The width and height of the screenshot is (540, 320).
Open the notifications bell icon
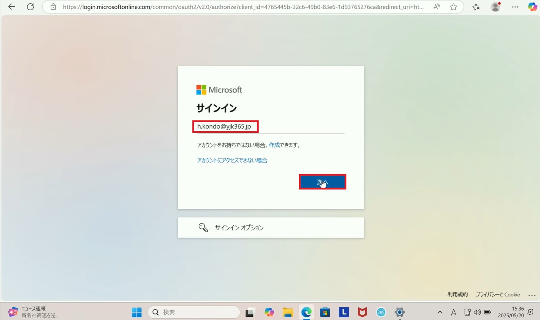click(x=530, y=312)
